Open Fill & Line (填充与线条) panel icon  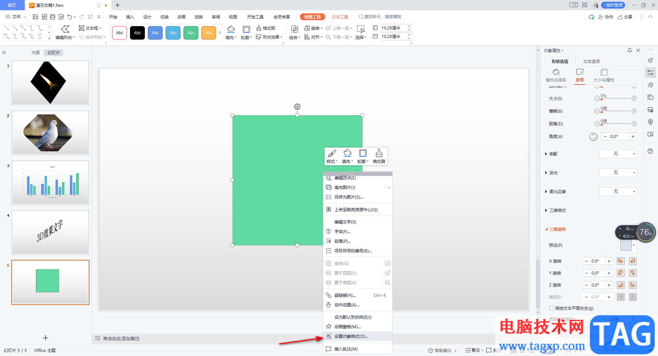click(x=556, y=75)
